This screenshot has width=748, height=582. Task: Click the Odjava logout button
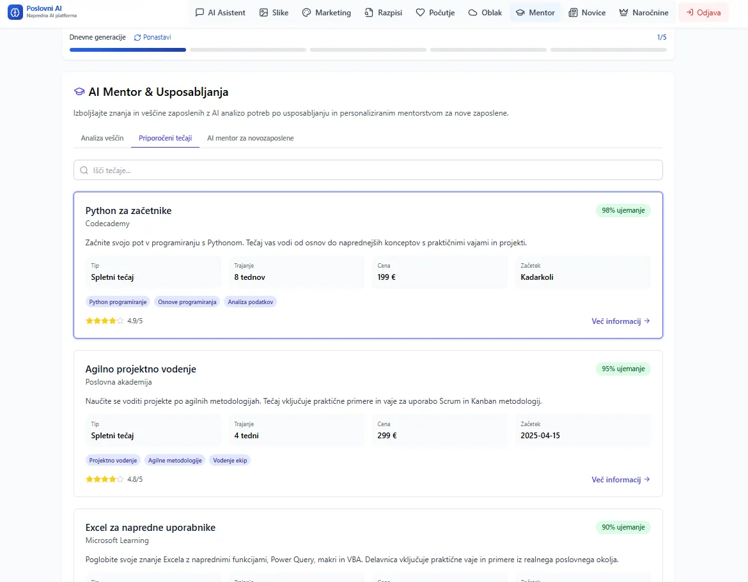(703, 12)
